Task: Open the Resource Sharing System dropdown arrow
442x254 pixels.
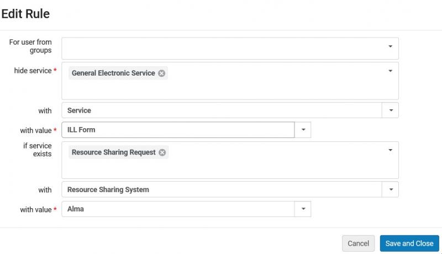Action: tap(391, 189)
